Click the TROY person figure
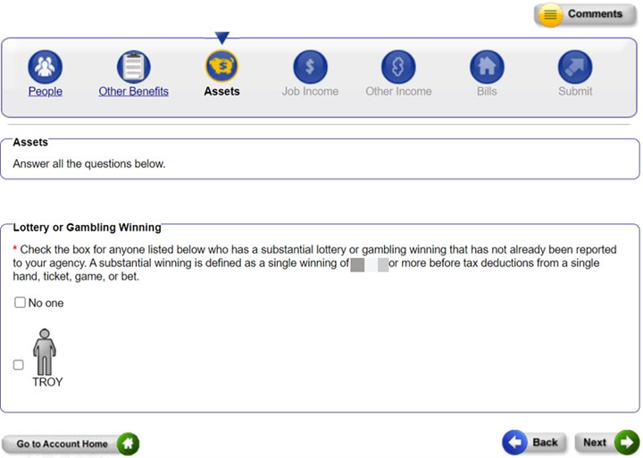Screen dimensions: 643x458 (x=45, y=352)
